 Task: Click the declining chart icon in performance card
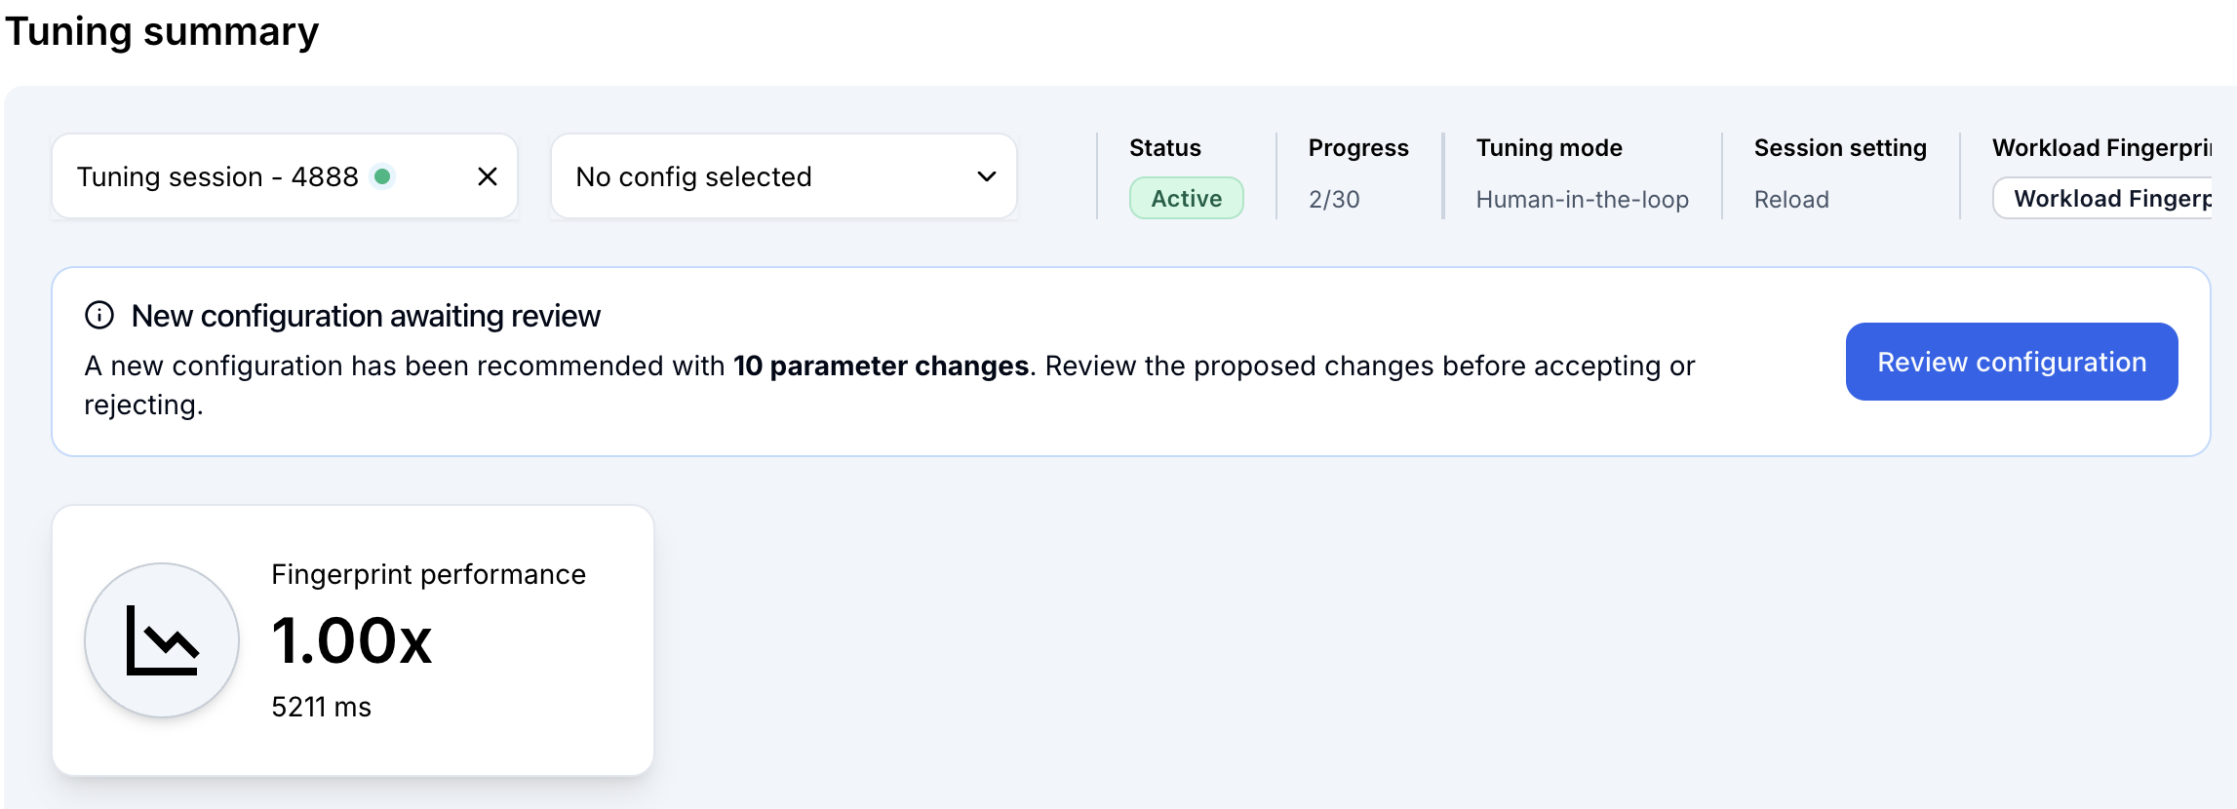pyautogui.click(x=162, y=640)
